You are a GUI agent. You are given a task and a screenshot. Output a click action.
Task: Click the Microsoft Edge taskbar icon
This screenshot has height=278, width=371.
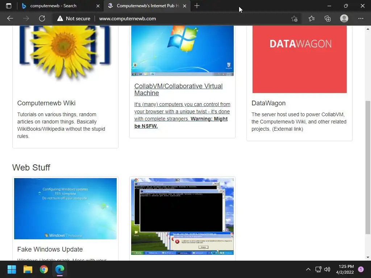60,269
